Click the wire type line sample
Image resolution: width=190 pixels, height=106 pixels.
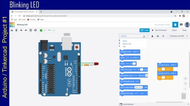[50, 30]
